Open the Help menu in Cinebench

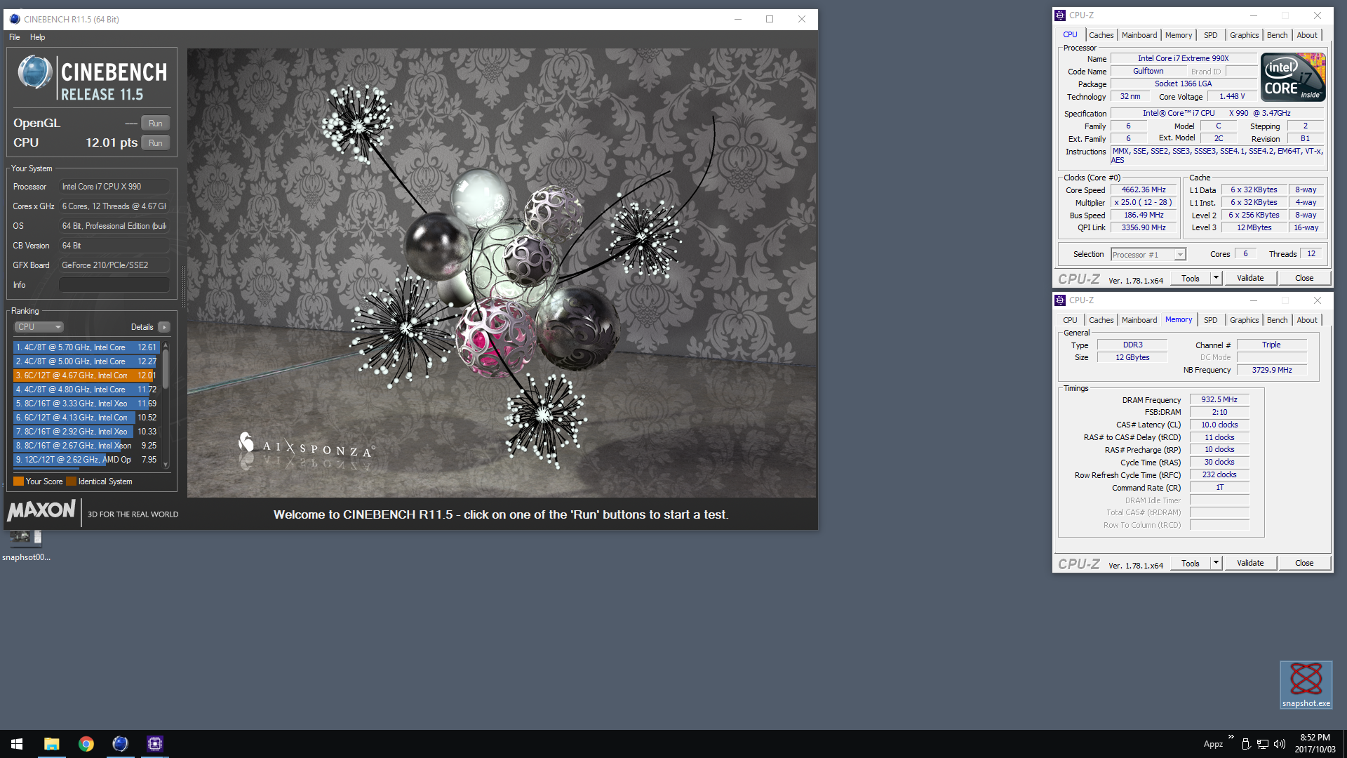tap(37, 37)
